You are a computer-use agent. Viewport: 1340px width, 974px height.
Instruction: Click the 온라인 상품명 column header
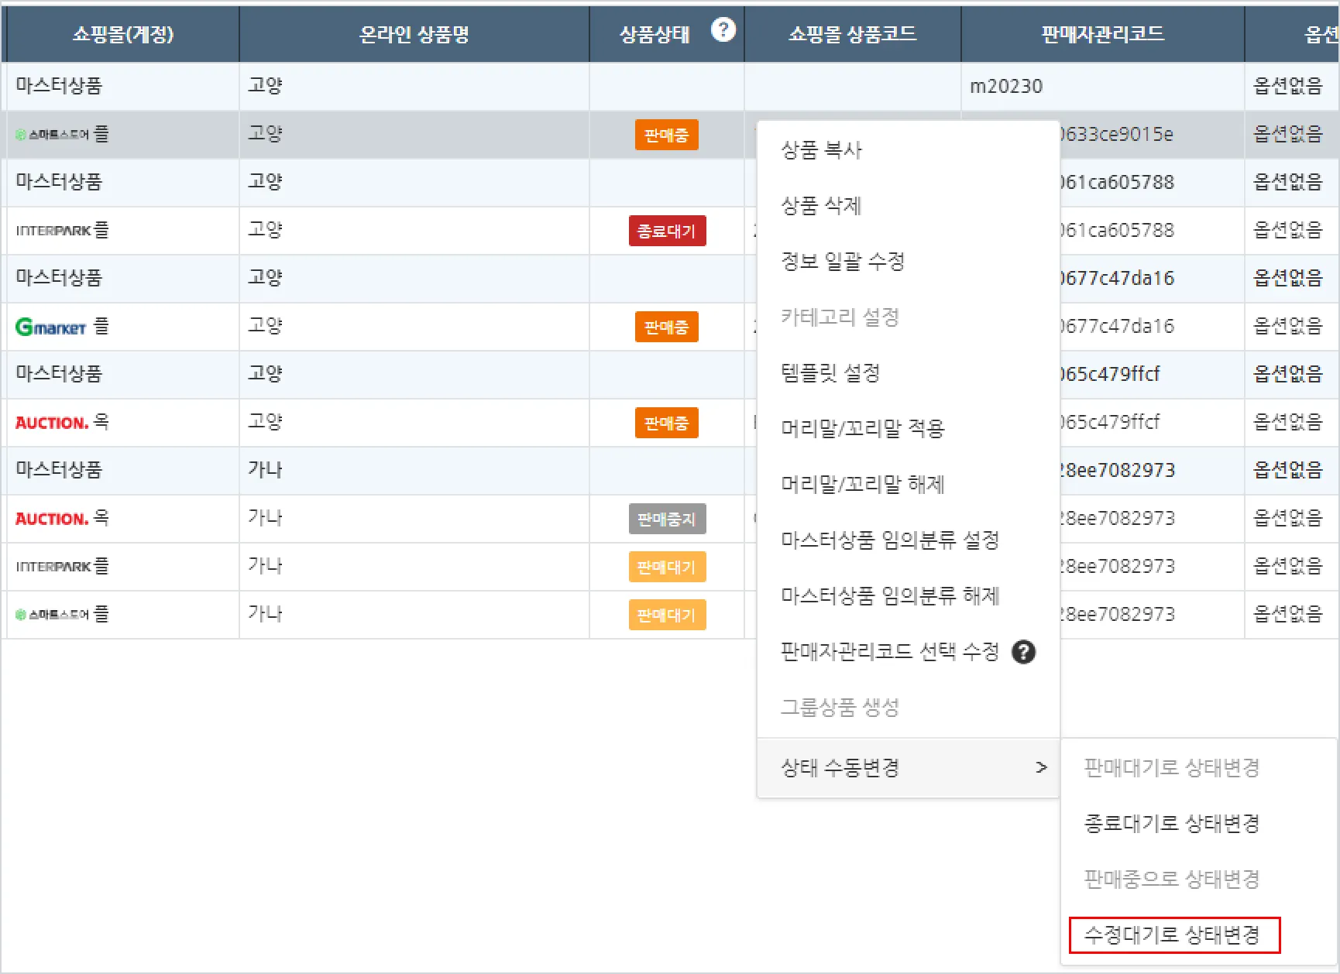[x=414, y=34]
